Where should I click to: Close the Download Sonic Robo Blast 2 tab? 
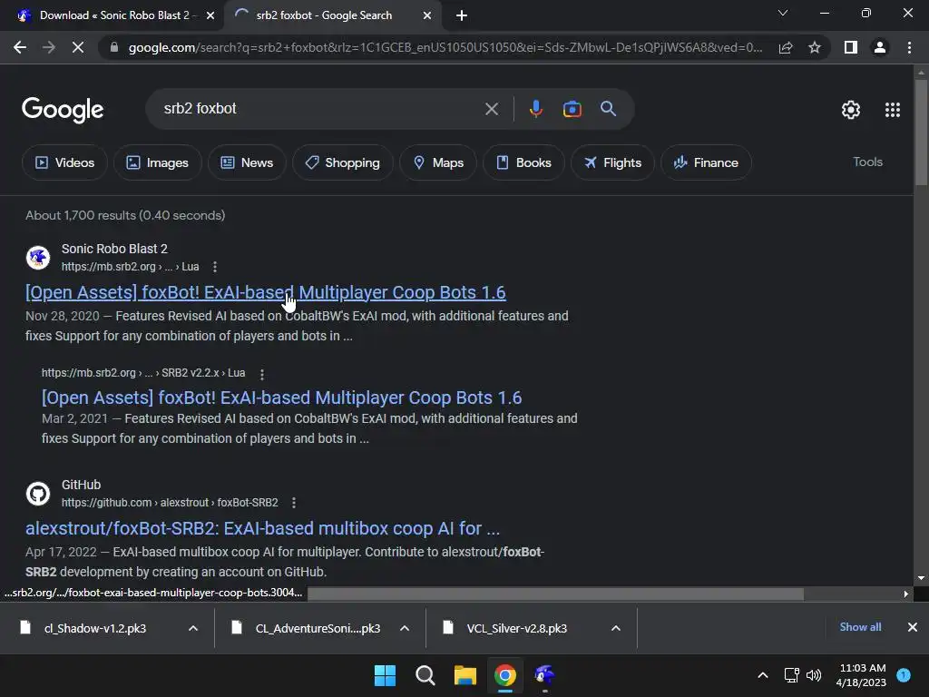pyautogui.click(x=210, y=15)
